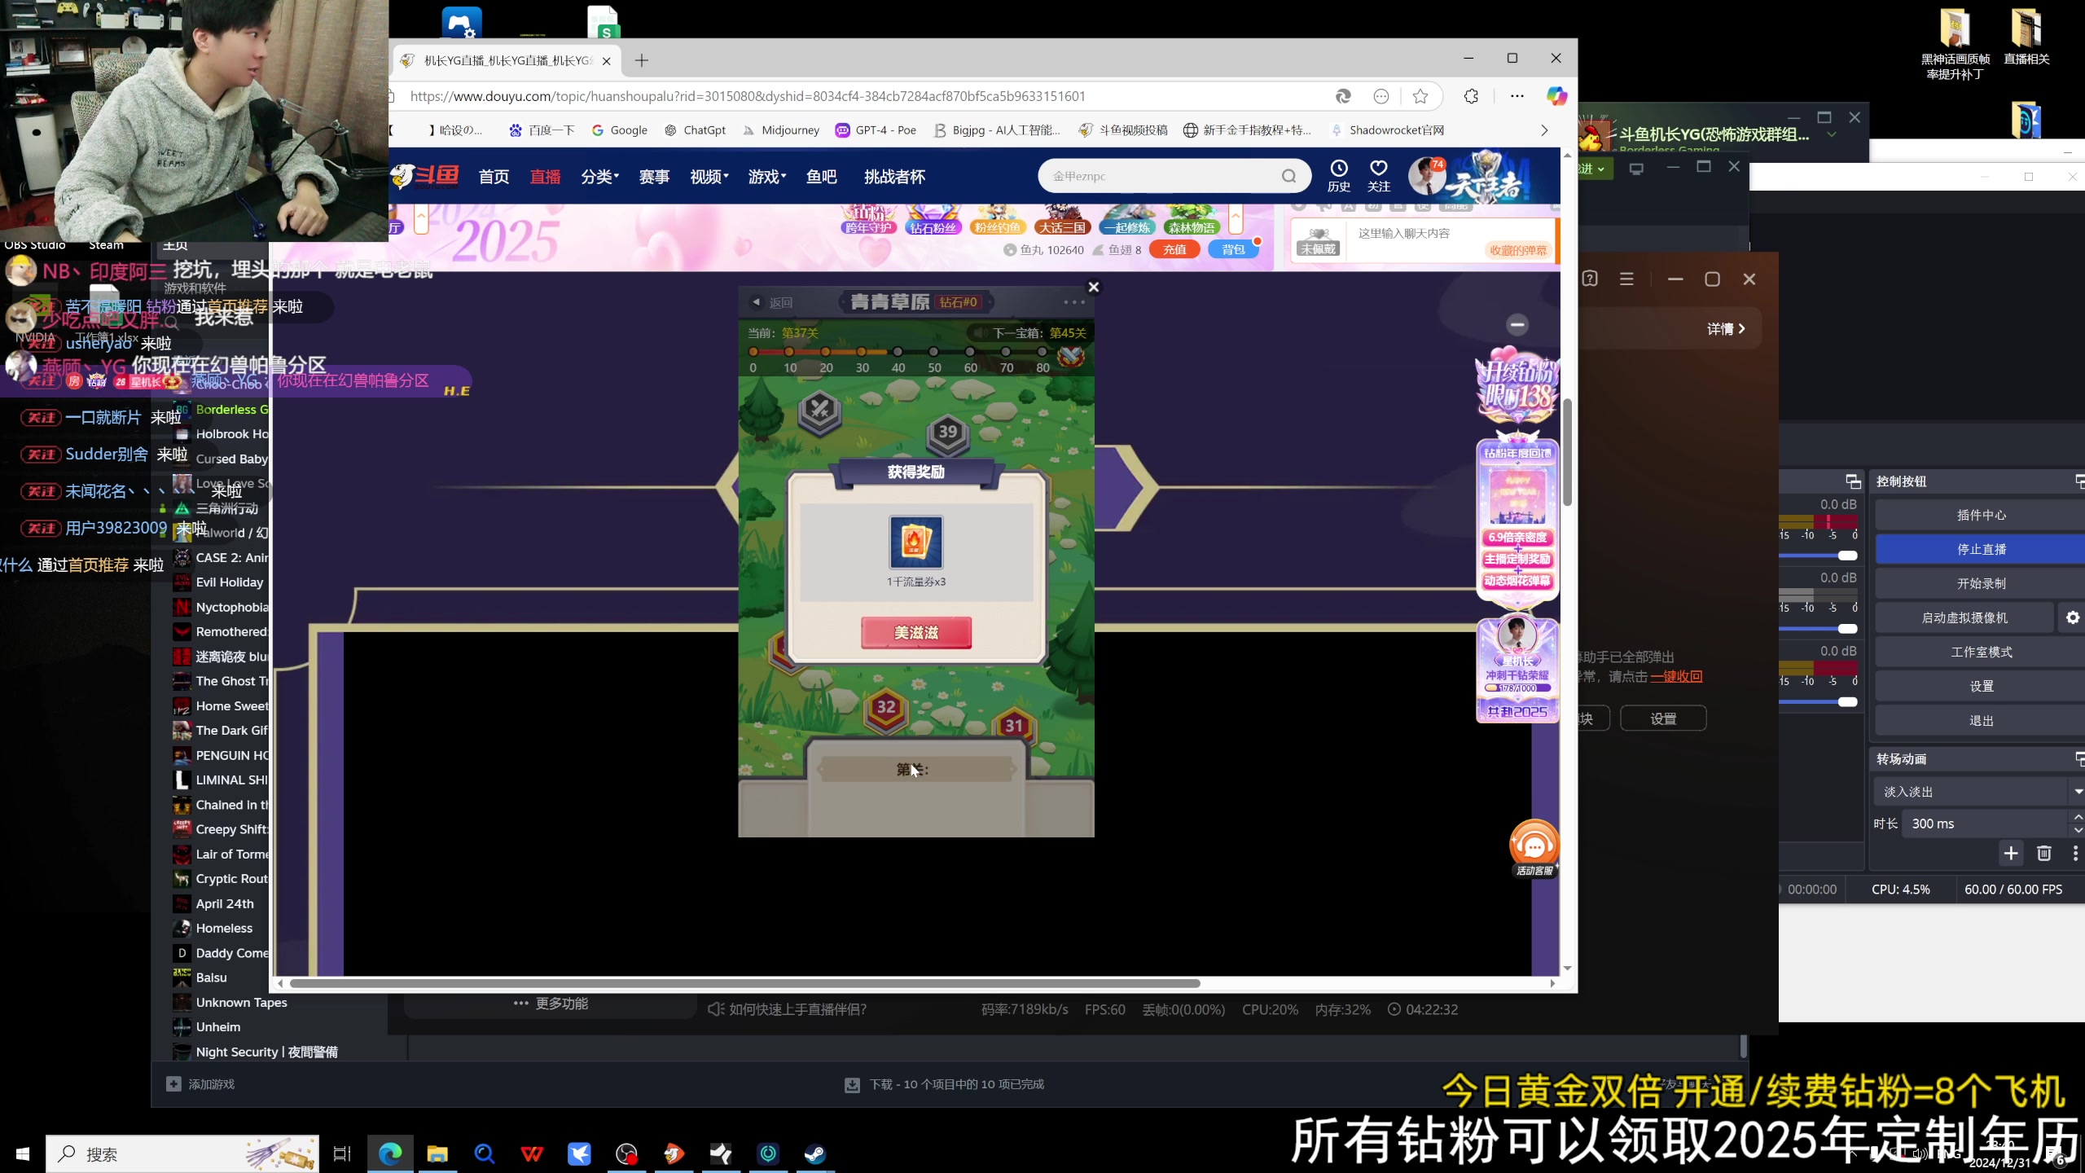Close the game popup with the X

click(1094, 287)
